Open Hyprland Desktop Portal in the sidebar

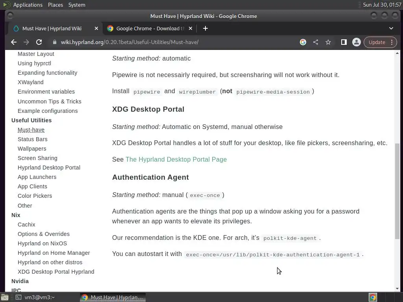pos(49,168)
